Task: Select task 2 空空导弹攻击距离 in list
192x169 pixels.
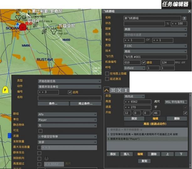Action: pyautogui.click(x=147, y=134)
